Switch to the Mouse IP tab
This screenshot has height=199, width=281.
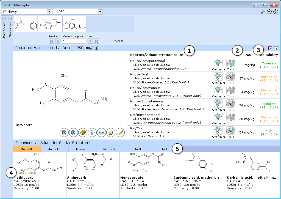coord(27,149)
